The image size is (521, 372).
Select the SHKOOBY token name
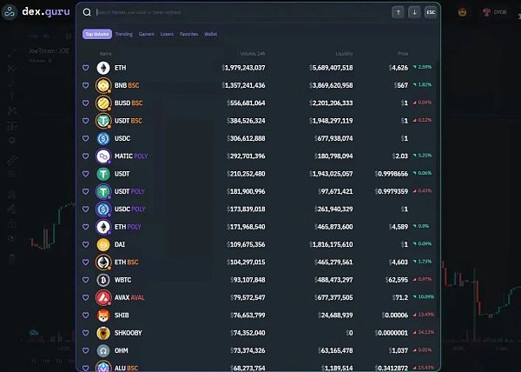(x=129, y=333)
